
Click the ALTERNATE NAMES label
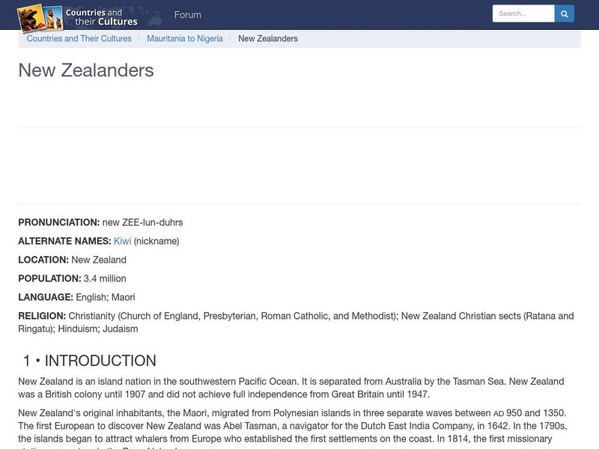click(x=64, y=241)
